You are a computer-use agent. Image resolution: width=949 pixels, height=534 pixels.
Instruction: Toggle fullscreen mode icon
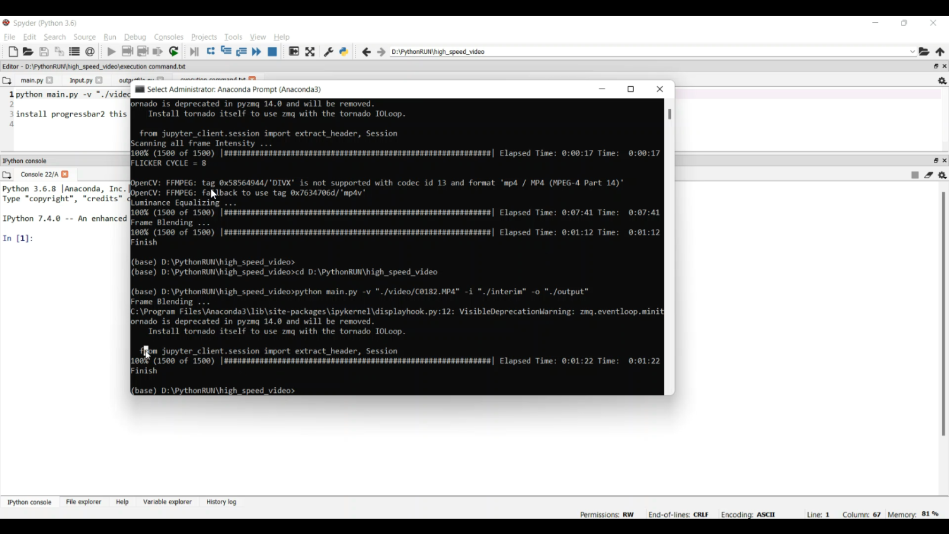click(x=310, y=52)
